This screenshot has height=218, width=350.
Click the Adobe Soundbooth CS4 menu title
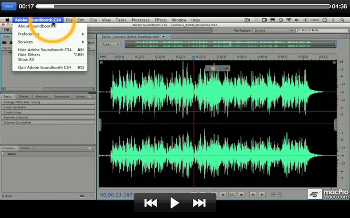coord(38,20)
